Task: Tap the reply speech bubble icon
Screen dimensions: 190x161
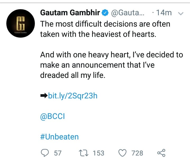Action: point(45,153)
